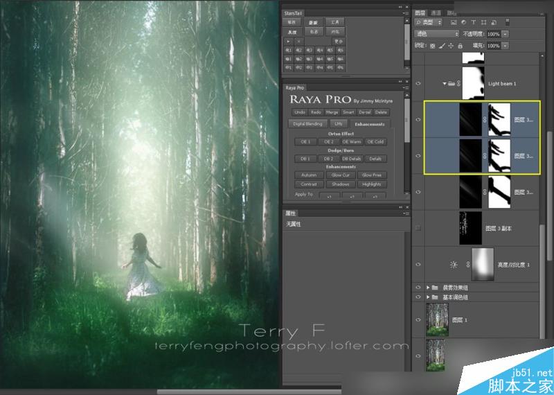Viewport: 554px width, 395px height.
Task: Select the 图层 1 layer thumbnail
Action: 438,319
